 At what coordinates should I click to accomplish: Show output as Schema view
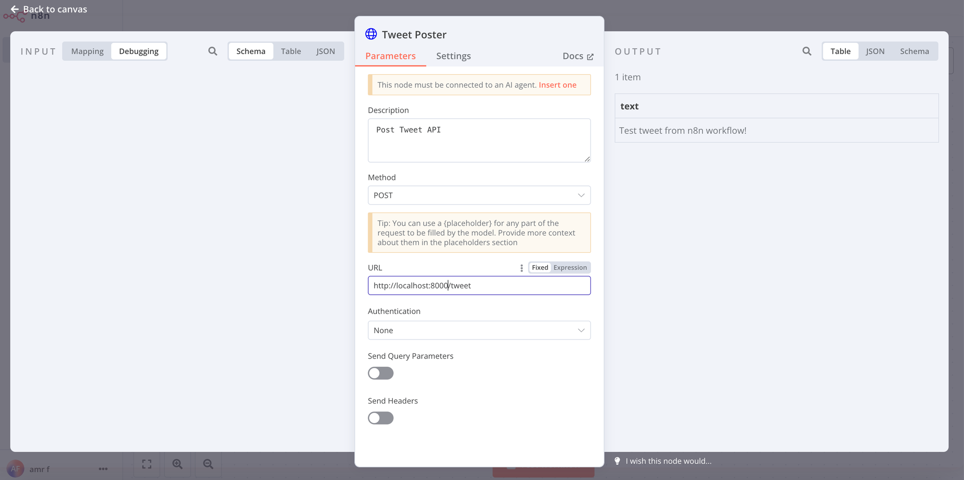pos(914,52)
